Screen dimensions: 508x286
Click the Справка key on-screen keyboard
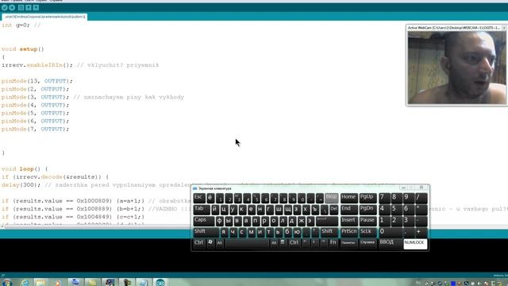click(368, 243)
